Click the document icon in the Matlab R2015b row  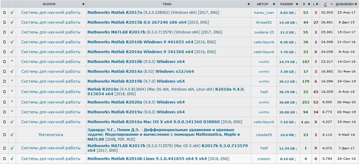[4, 22]
